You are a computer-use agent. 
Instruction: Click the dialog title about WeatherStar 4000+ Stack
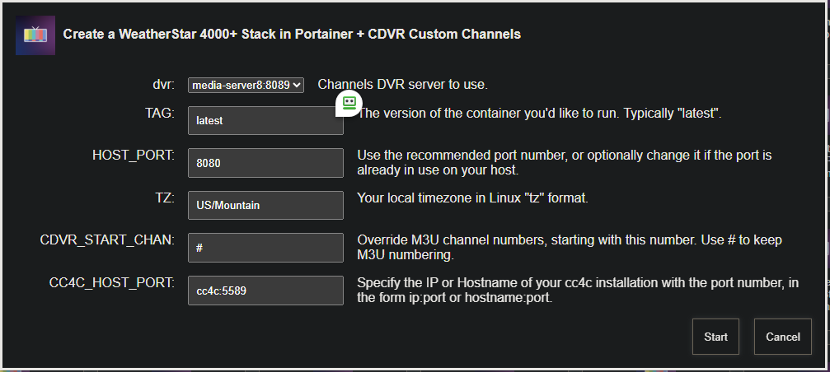pos(292,35)
